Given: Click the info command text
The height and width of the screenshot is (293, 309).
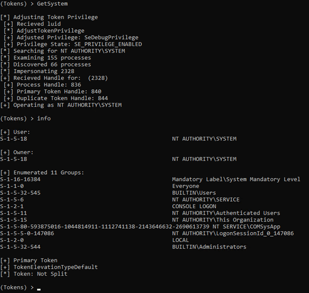Looking at the screenshot, I should tap(44, 118).
